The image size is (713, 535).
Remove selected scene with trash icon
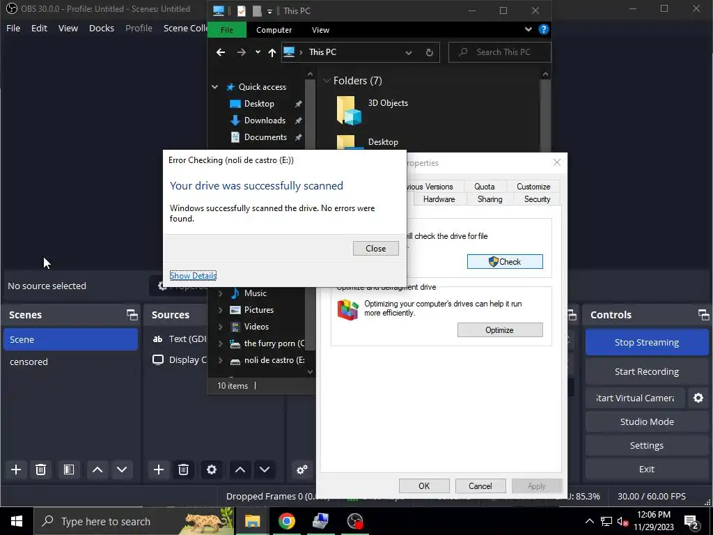click(x=40, y=470)
